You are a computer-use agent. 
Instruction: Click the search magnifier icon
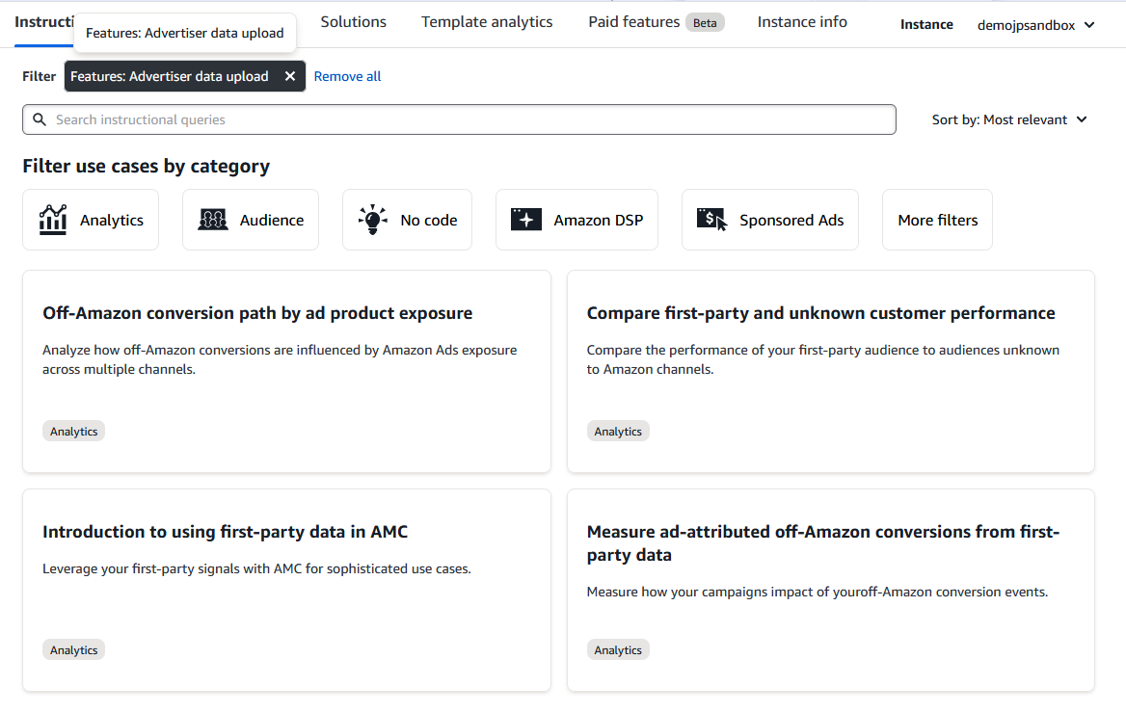coord(40,119)
